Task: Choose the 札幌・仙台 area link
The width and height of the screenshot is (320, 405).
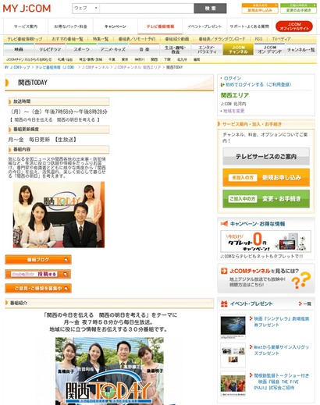Action: click(x=65, y=59)
